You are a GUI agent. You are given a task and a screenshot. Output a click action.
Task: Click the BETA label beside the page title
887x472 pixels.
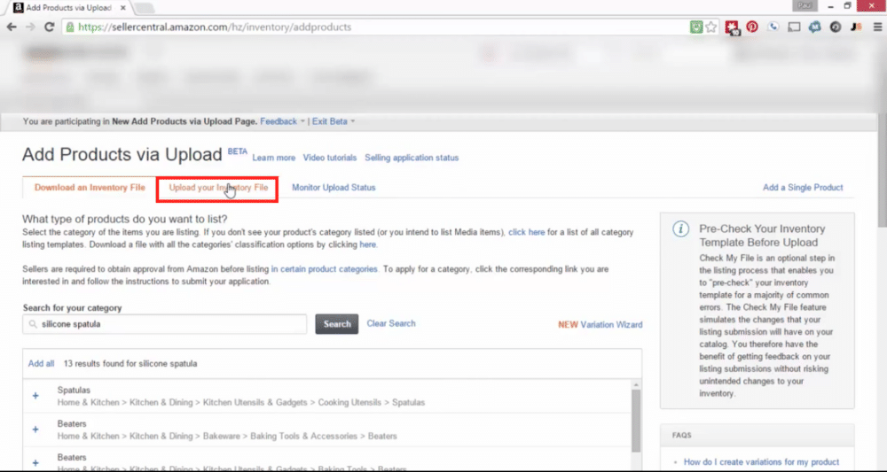tap(238, 151)
